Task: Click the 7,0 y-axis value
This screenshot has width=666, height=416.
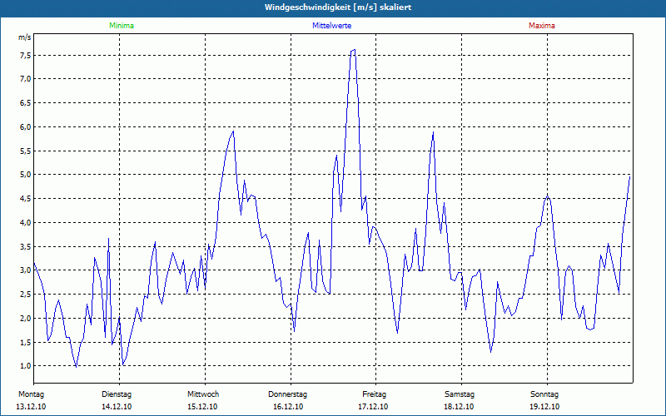Action: pos(25,79)
